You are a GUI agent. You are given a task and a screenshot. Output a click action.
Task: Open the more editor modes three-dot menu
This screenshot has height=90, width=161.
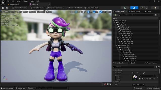147,8
